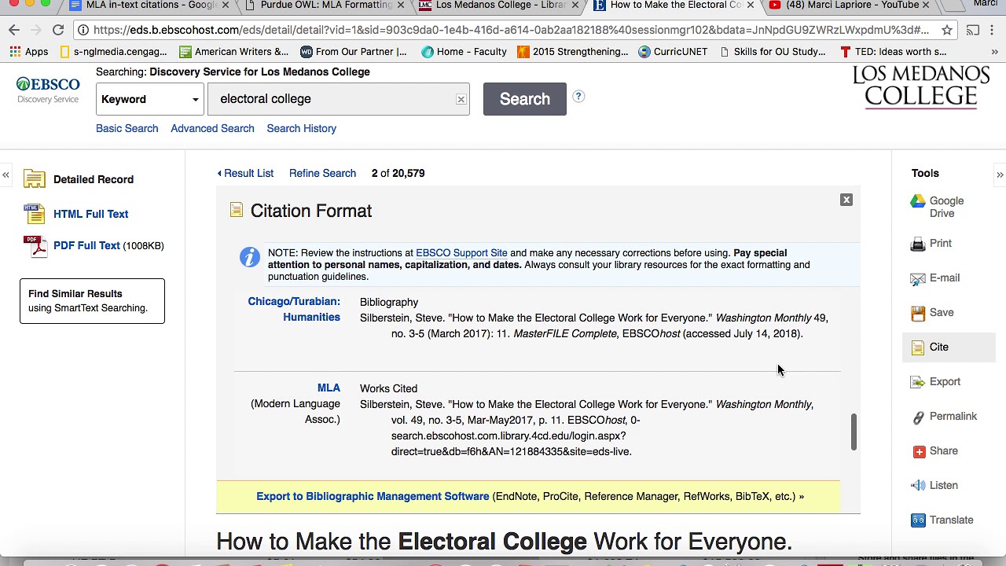Click Find Similar Results box
This screenshot has width=1006, height=566.
92,301
